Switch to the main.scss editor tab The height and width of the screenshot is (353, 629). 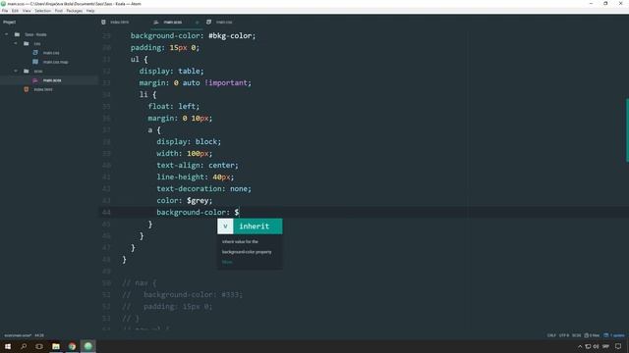(173, 23)
